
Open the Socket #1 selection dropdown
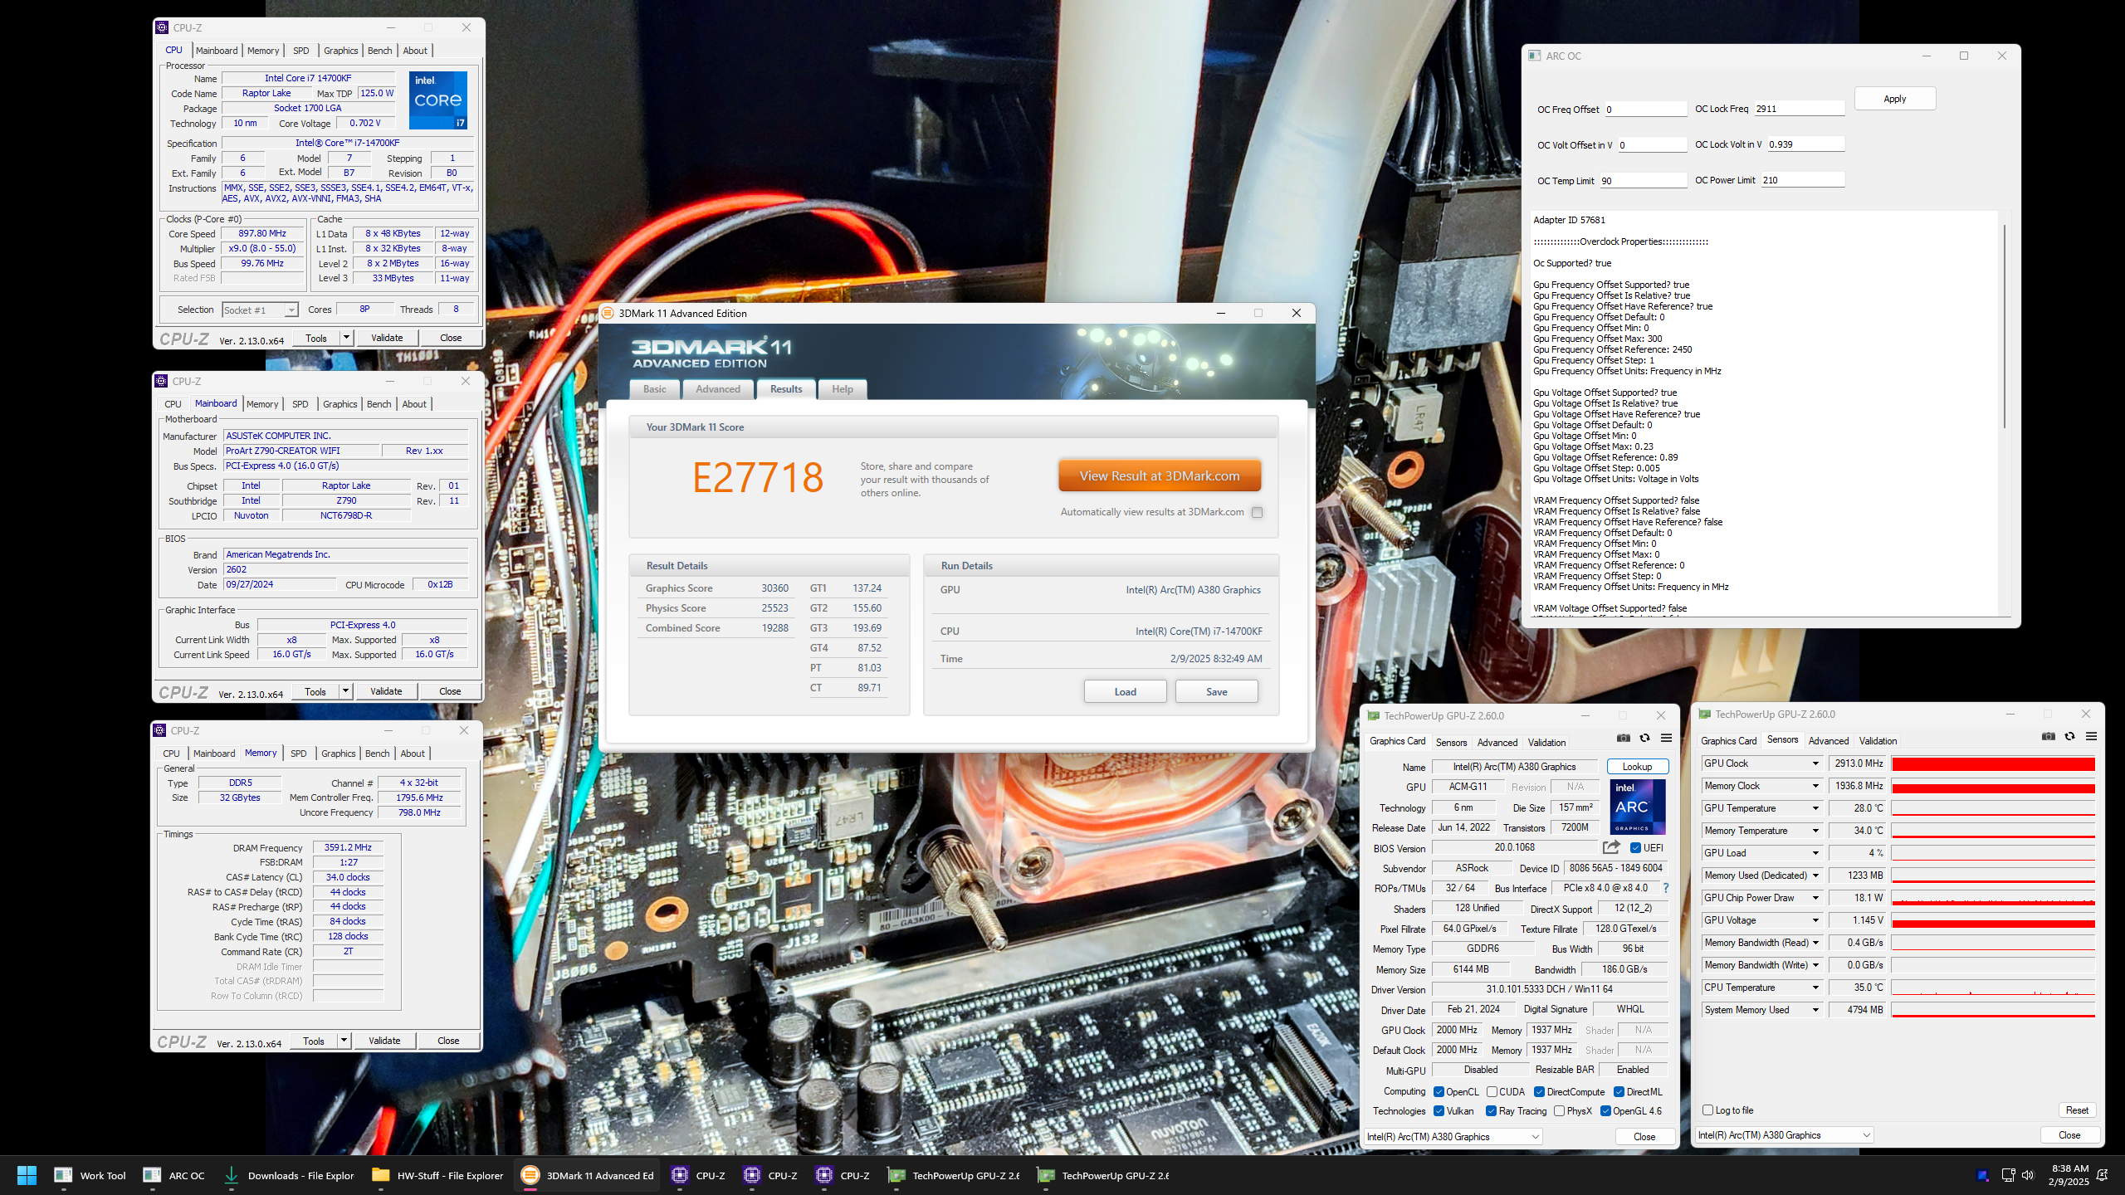pyautogui.click(x=260, y=310)
